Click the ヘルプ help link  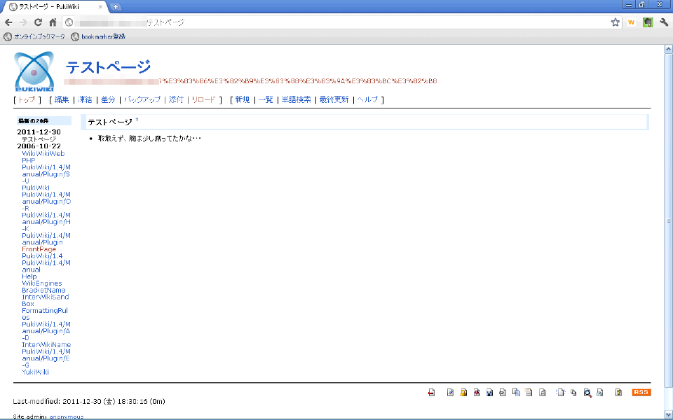[367, 99]
